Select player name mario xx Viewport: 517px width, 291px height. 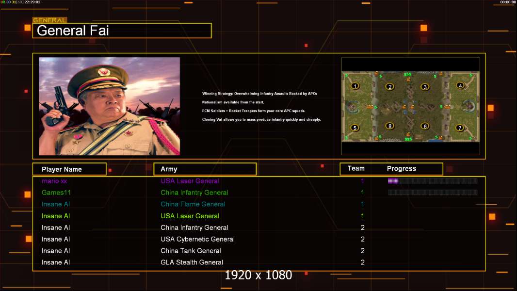(54, 181)
